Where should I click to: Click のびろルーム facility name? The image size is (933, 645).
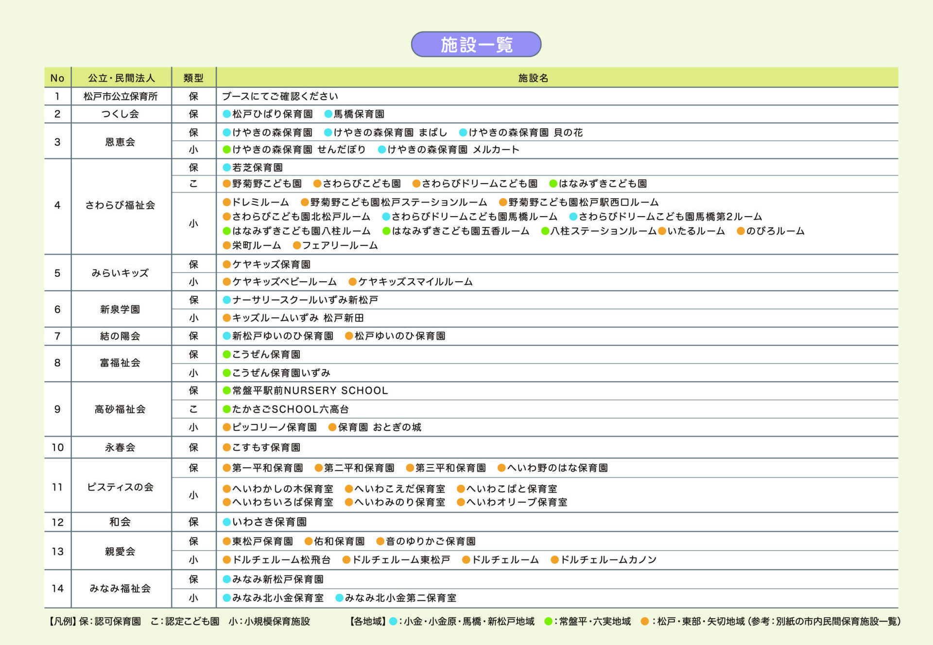point(776,231)
